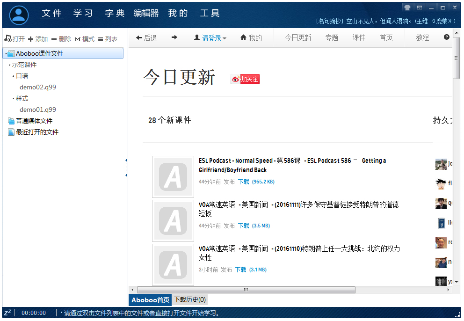The width and height of the screenshot is (464, 321).
Task: Switch to 首页 tab
Action: tap(386, 37)
